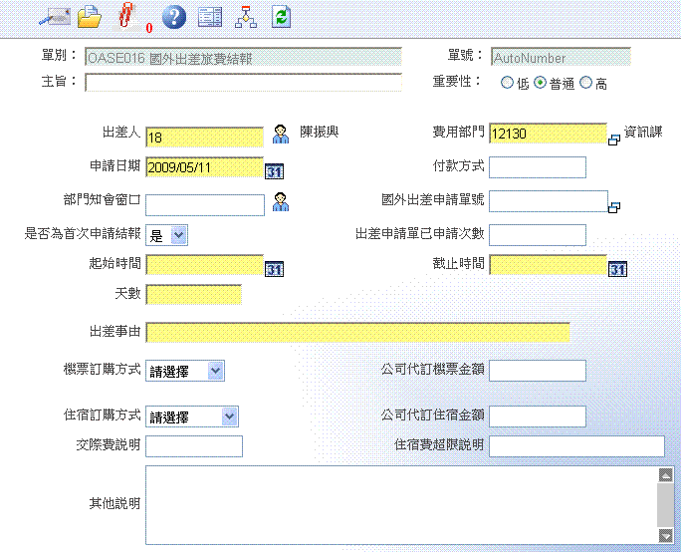Select 普通 importance radio button
The image size is (681, 552).
click(x=541, y=84)
